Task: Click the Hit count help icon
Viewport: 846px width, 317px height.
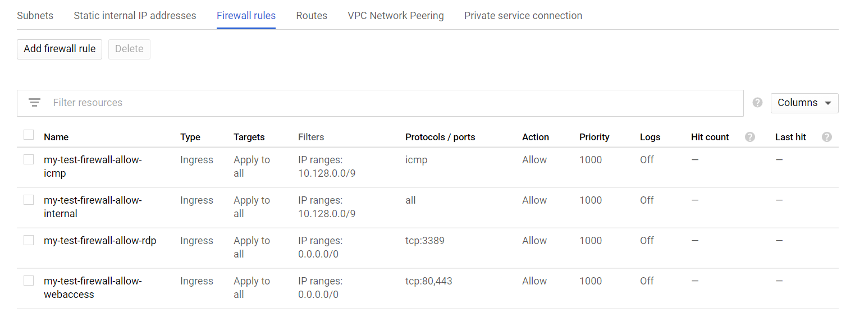Action: point(750,137)
